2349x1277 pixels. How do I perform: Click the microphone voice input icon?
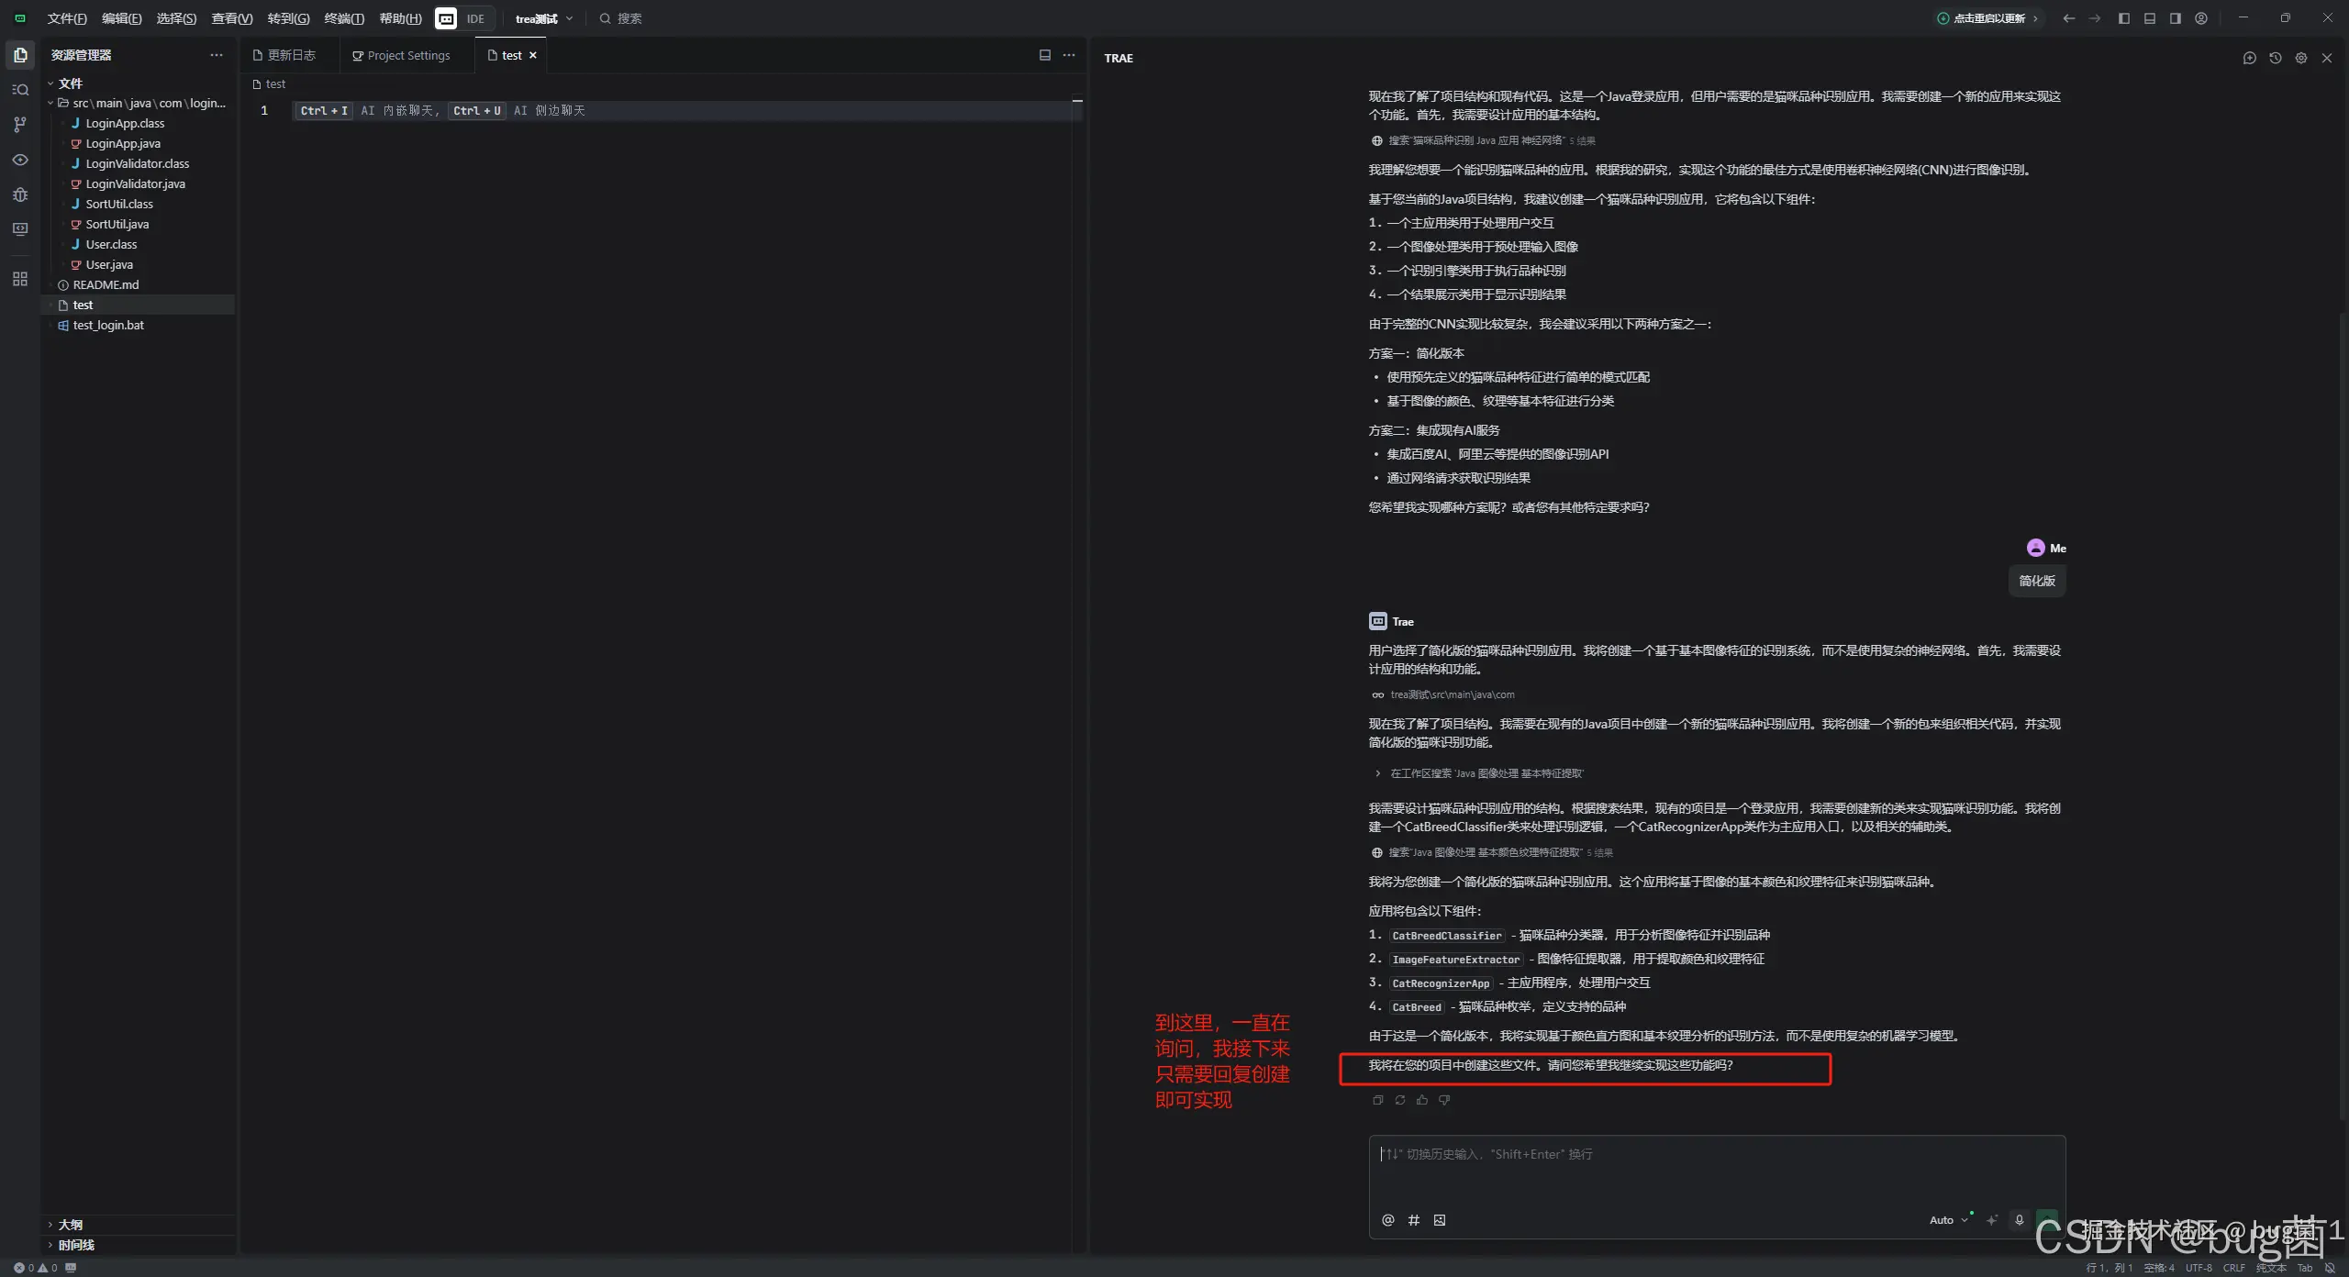(x=2019, y=1220)
